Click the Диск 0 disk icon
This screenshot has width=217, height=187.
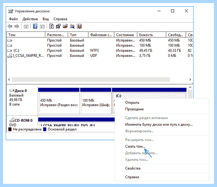(12, 91)
